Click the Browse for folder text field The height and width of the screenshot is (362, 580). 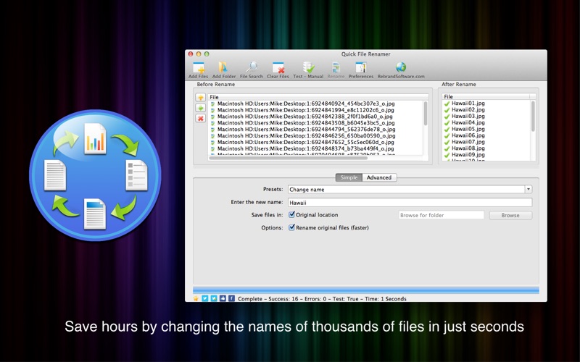[441, 215]
